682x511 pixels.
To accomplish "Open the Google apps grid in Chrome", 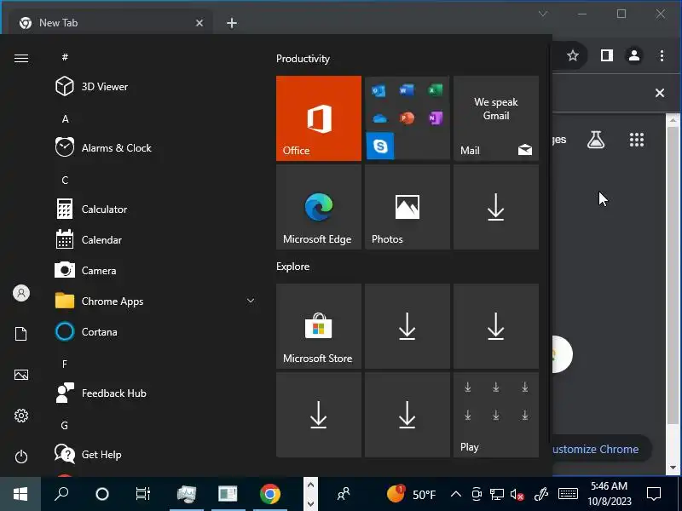I will tap(636, 140).
